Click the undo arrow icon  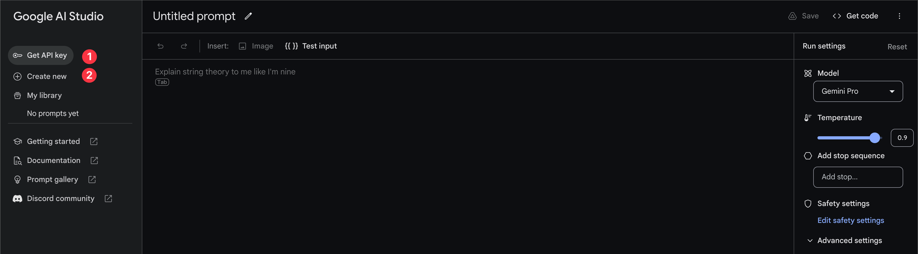160,46
